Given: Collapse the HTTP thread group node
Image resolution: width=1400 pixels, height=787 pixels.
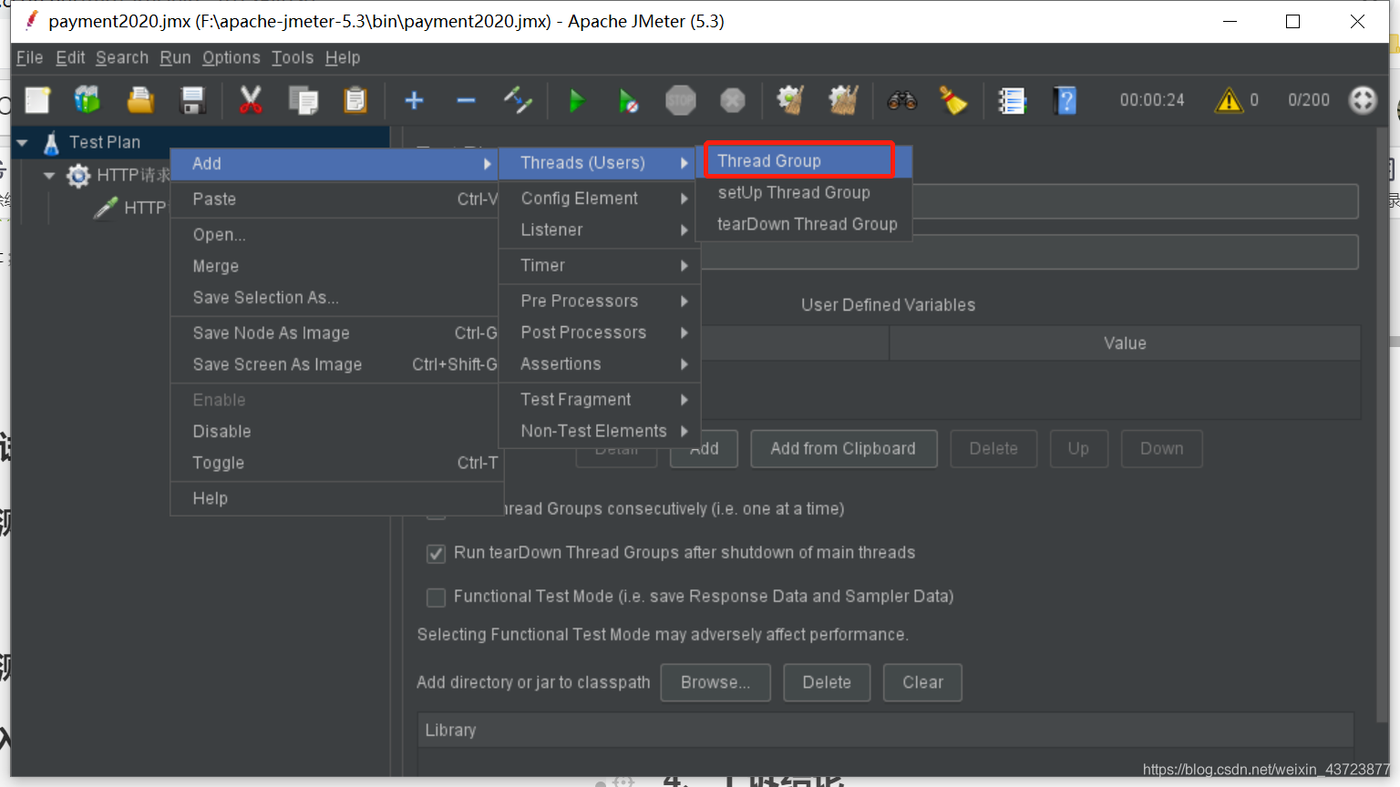Looking at the screenshot, I should (49, 175).
